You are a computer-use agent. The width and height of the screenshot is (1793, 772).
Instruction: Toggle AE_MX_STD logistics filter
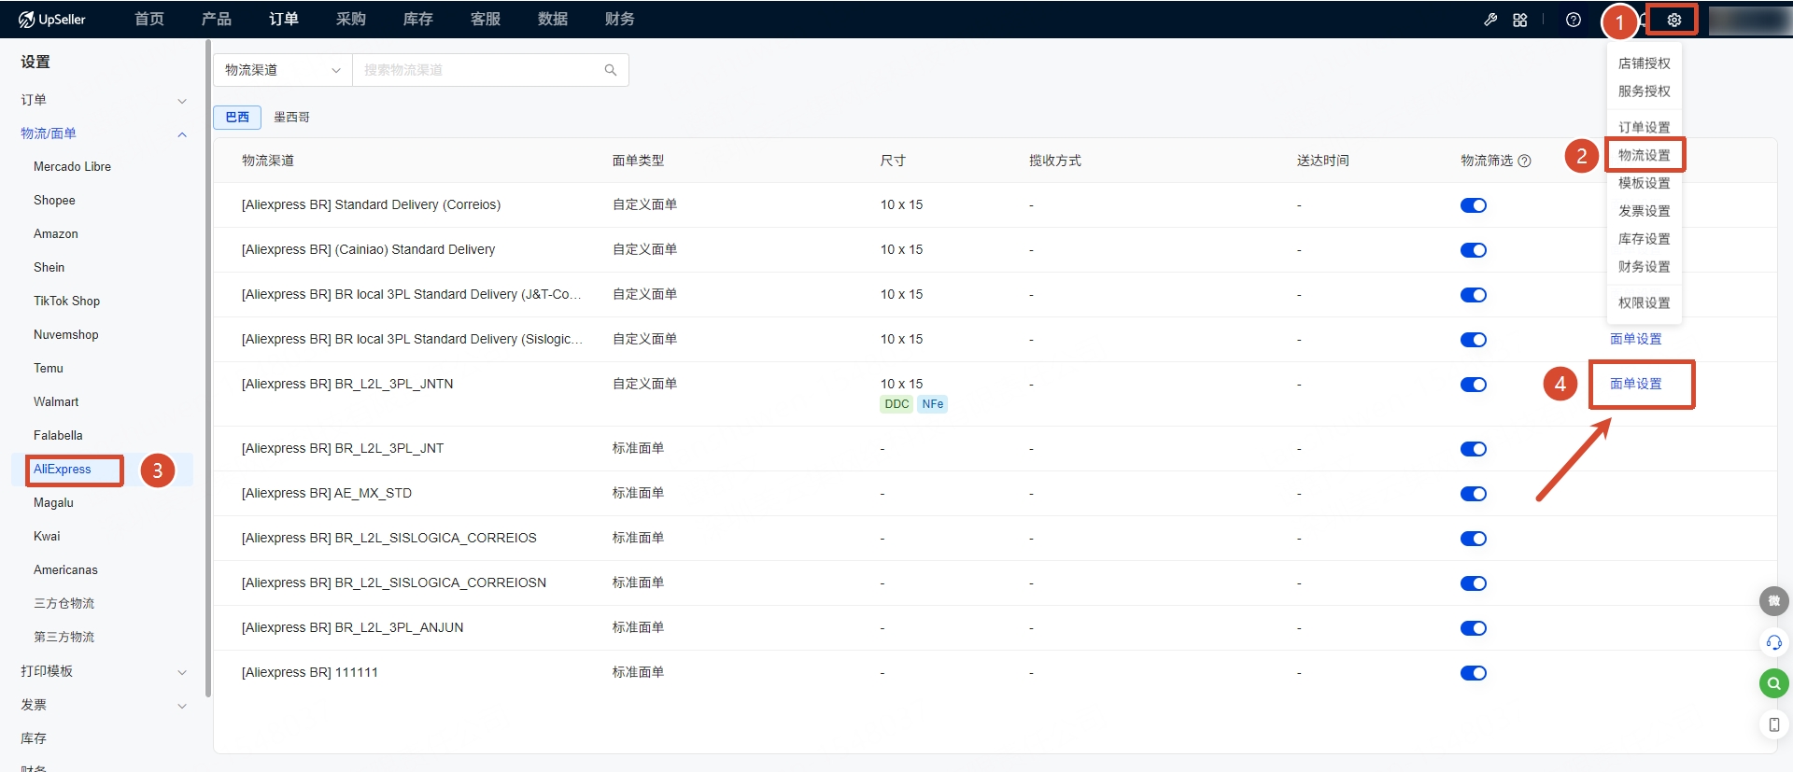coord(1474,494)
